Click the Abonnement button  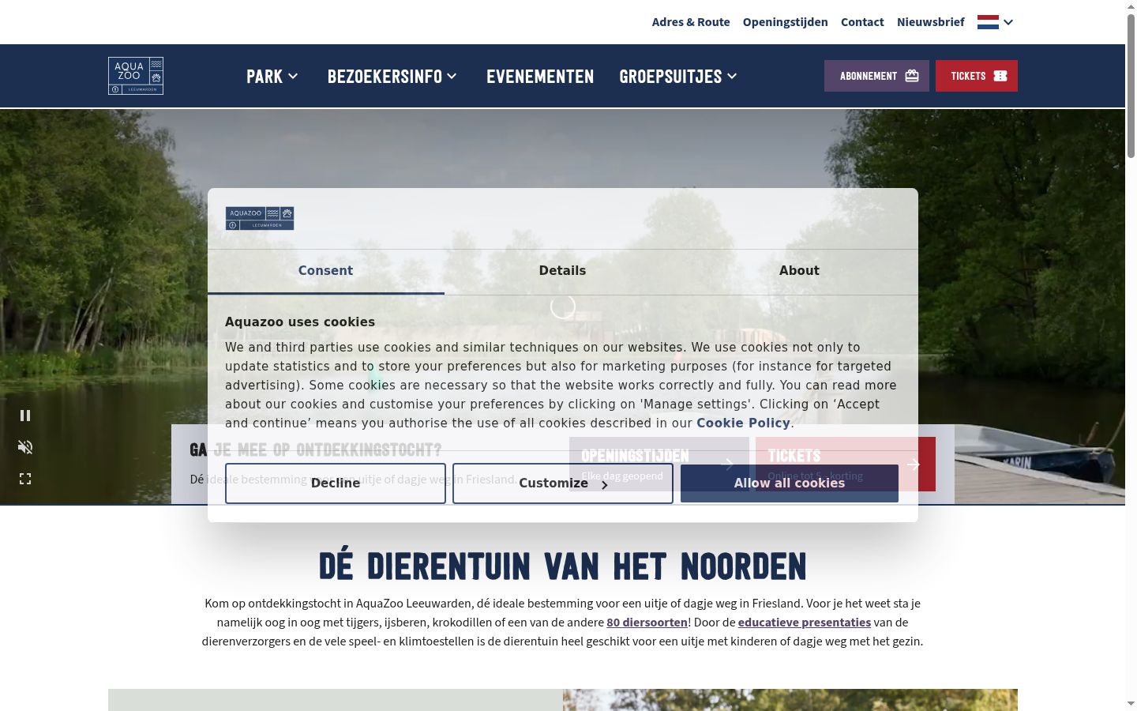coord(876,76)
